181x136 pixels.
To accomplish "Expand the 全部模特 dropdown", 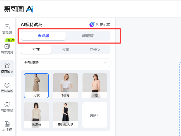I will (x=66, y=63).
